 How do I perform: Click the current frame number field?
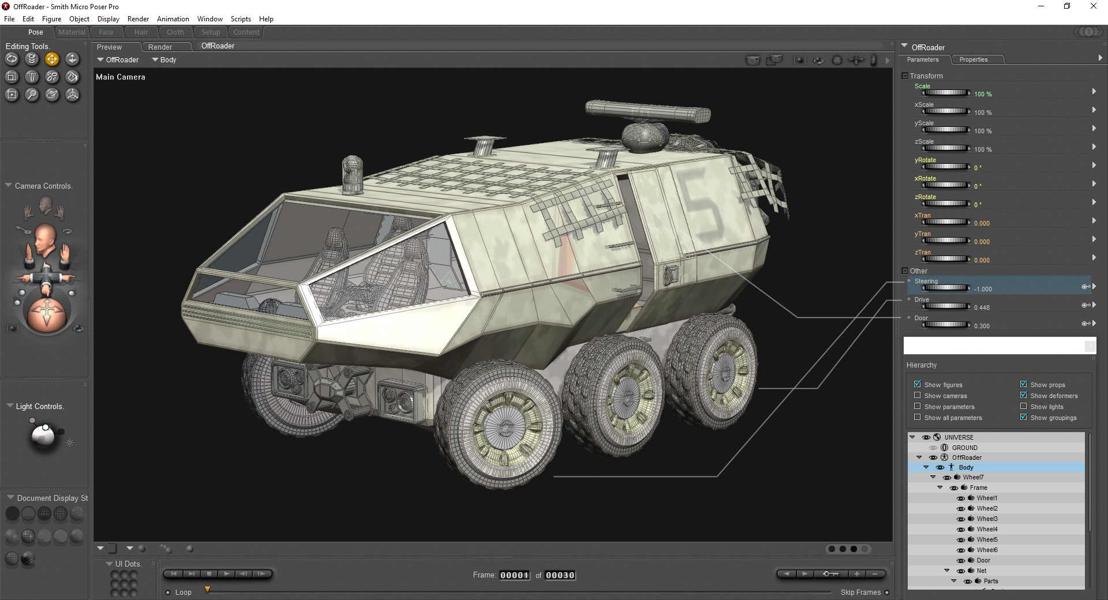click(514, 575)
